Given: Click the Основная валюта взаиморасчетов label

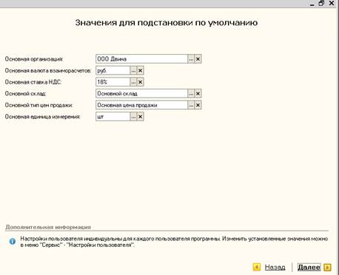Looking at the screenshot, I should 48,71.
